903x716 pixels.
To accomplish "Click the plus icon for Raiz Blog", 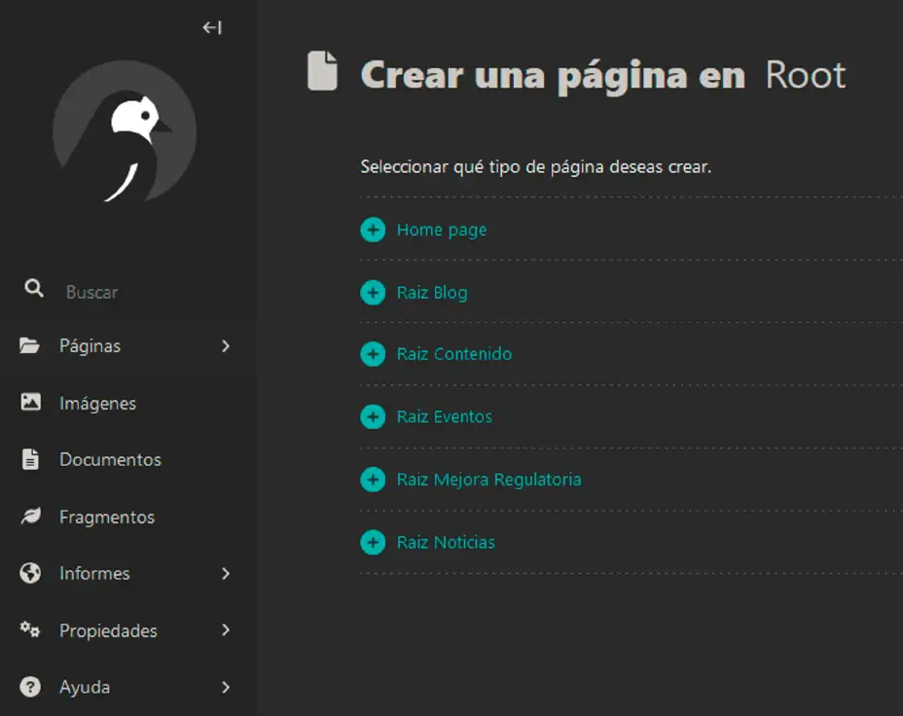I will (373, 293).
